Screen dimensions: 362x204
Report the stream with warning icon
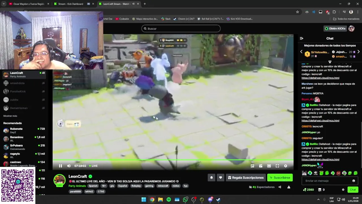(289, 187)
